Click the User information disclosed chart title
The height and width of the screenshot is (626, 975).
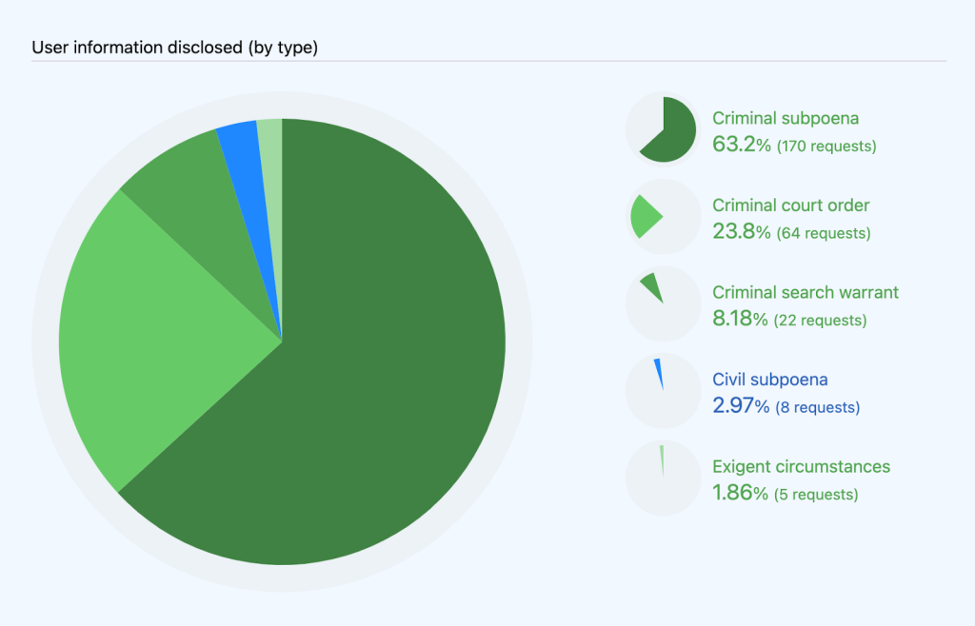pos(174,48)
